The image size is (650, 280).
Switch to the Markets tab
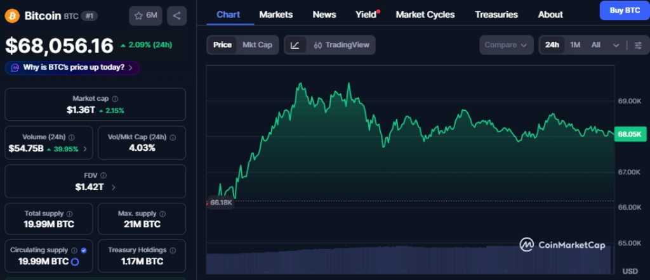[x=276, y=15]
